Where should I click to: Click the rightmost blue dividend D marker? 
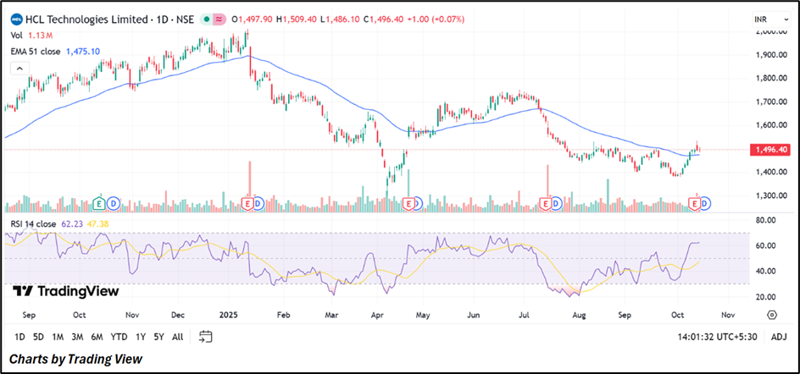[704, 204]
